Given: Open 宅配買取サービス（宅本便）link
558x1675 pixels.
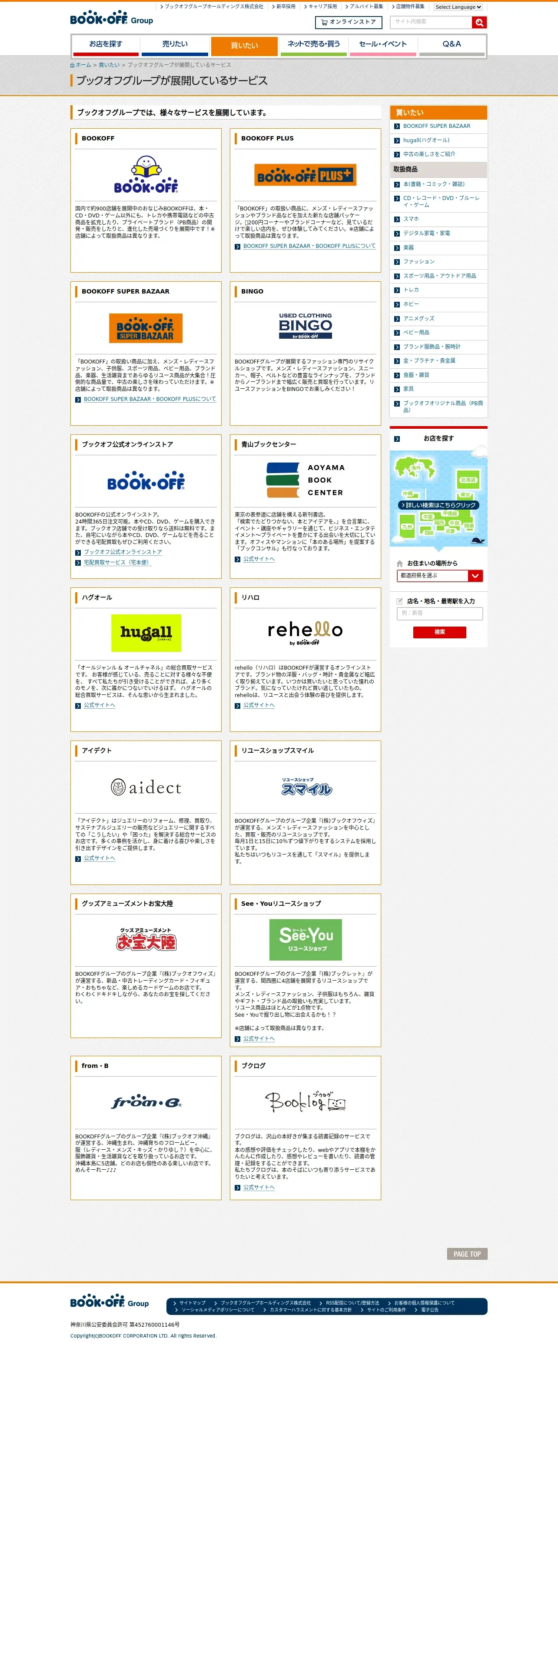Looking at the screenshot, I should [x=118, y=562].
